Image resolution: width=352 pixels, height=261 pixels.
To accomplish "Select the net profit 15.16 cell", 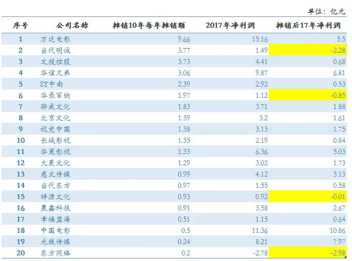I will (260, 39).
